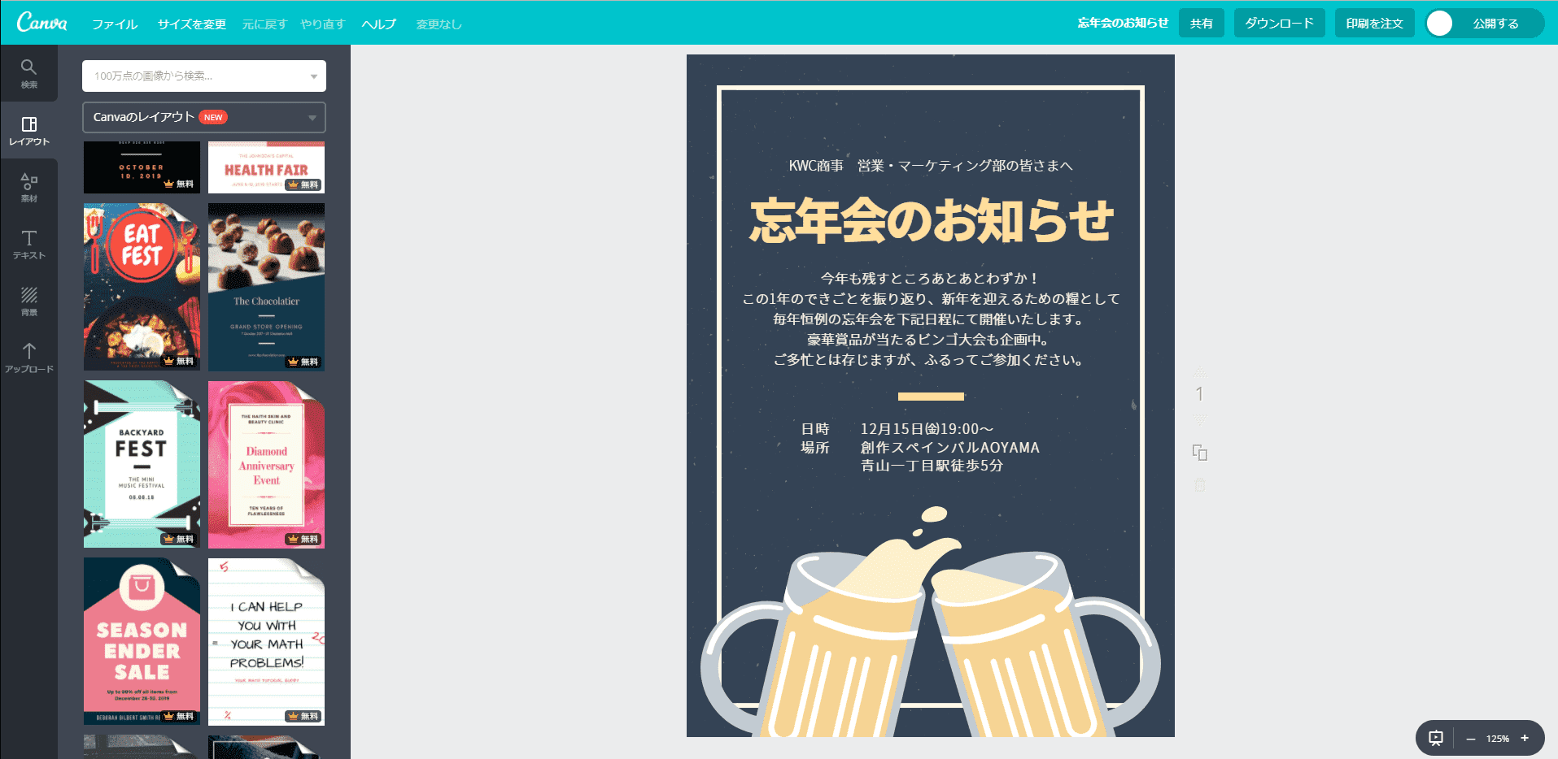Select the Layout (レイアウト) sidebar tab

(x=28, y=130)
